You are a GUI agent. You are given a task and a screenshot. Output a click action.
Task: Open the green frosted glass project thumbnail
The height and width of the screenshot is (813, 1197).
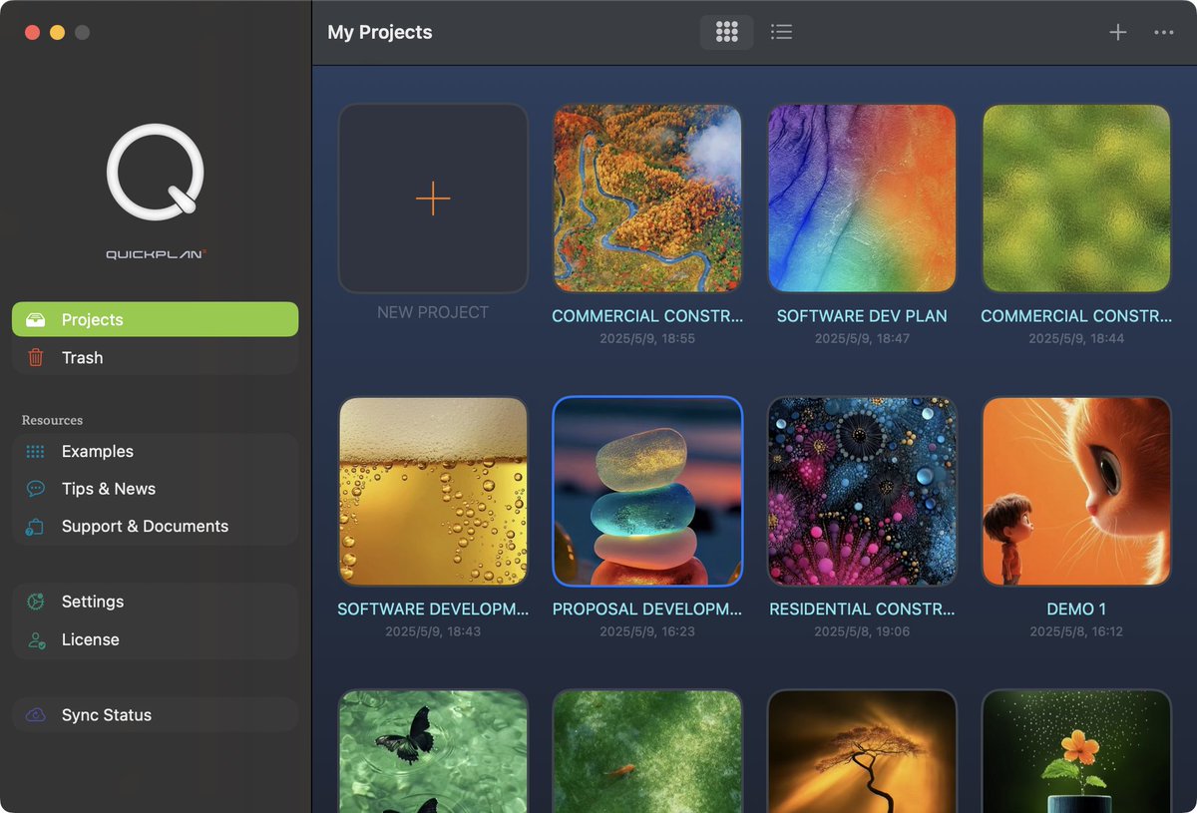pos(1076,199)
